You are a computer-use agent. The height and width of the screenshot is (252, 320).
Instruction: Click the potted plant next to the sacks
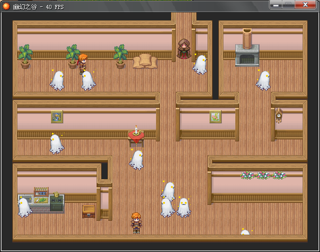click(120, 56)
